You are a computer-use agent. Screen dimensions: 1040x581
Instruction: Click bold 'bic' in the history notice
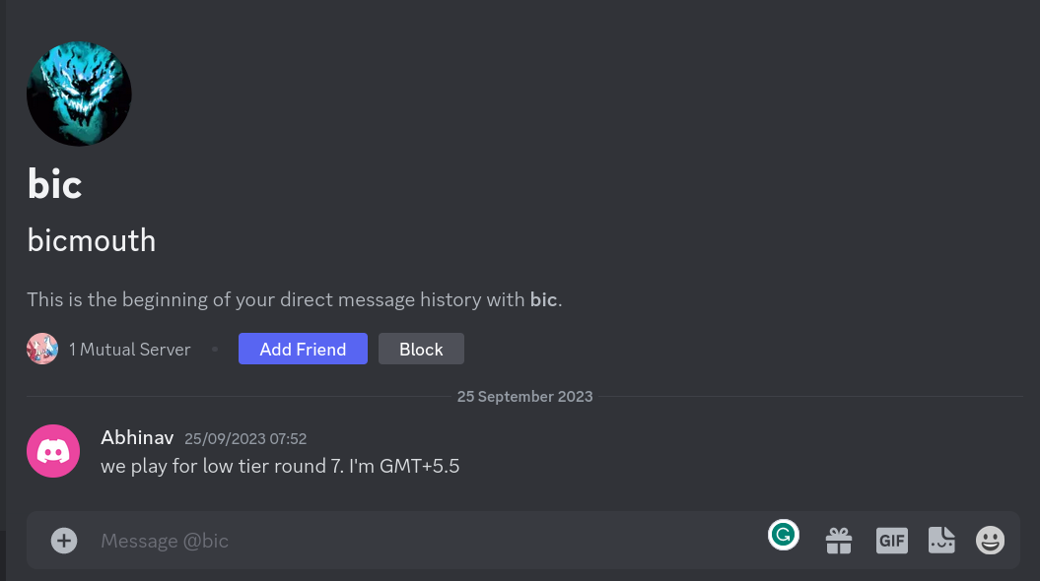(x=543, y=299)
